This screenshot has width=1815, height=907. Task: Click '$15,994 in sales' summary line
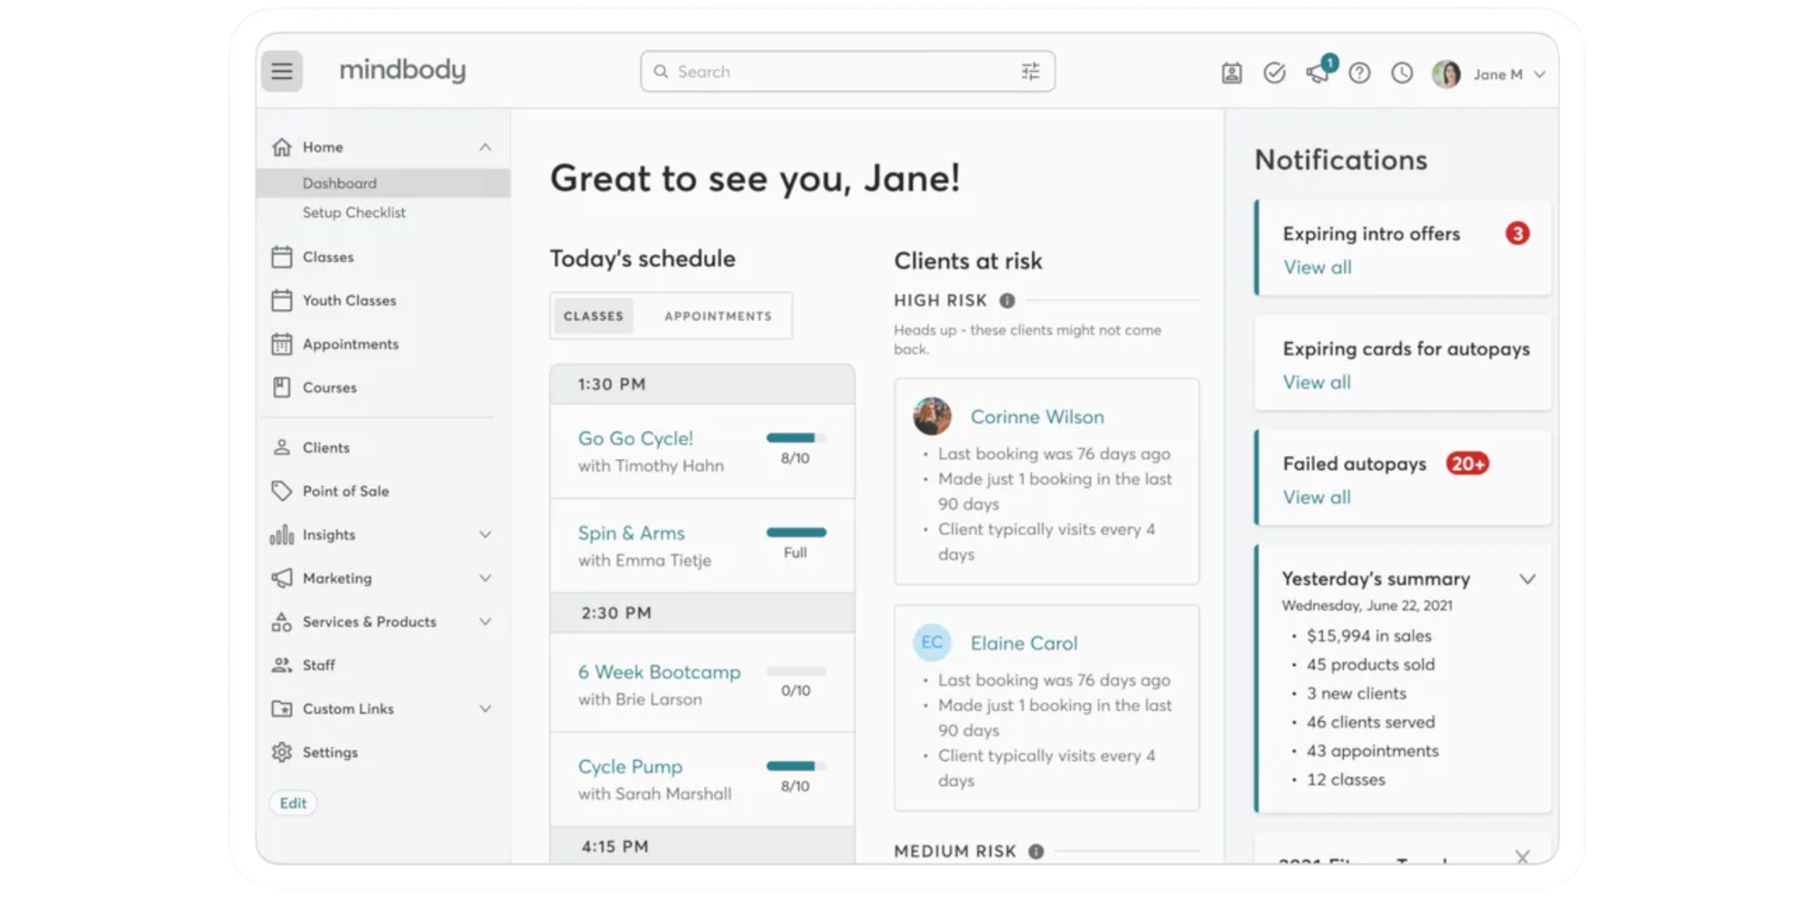(x=1369, y=636)
